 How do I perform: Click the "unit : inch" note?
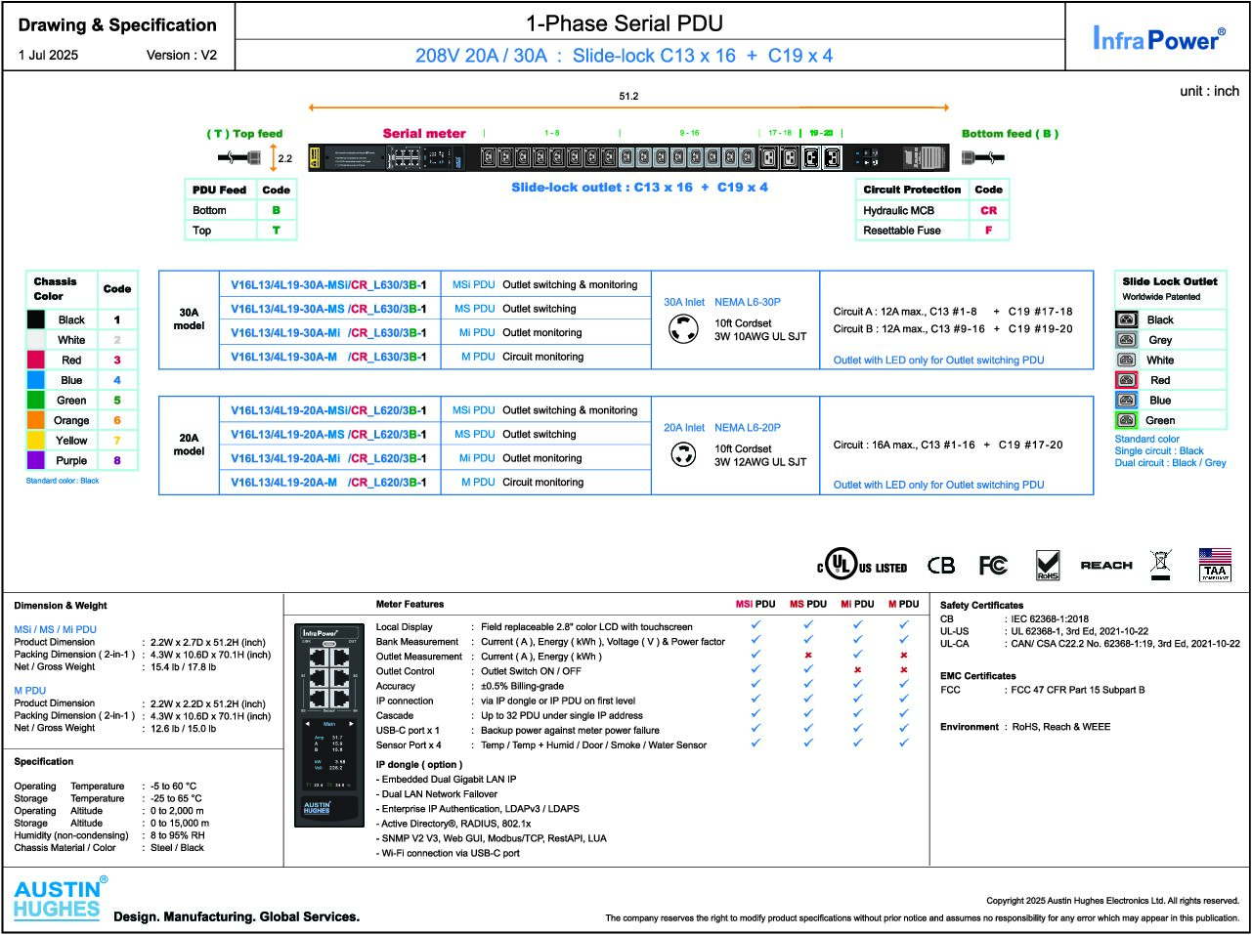[x=1209, y=91]
